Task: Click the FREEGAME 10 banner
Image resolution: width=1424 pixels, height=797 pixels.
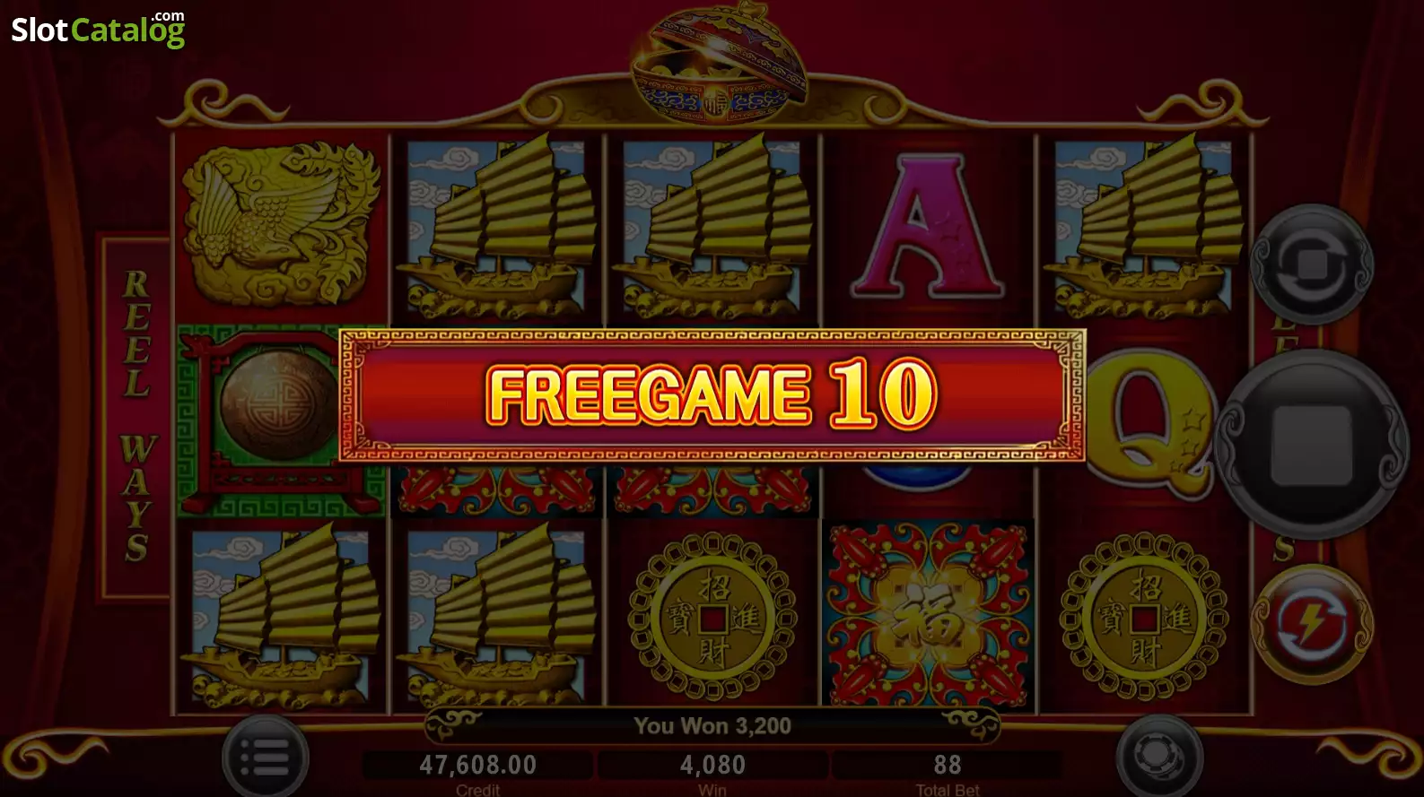Action: point(712,395)
